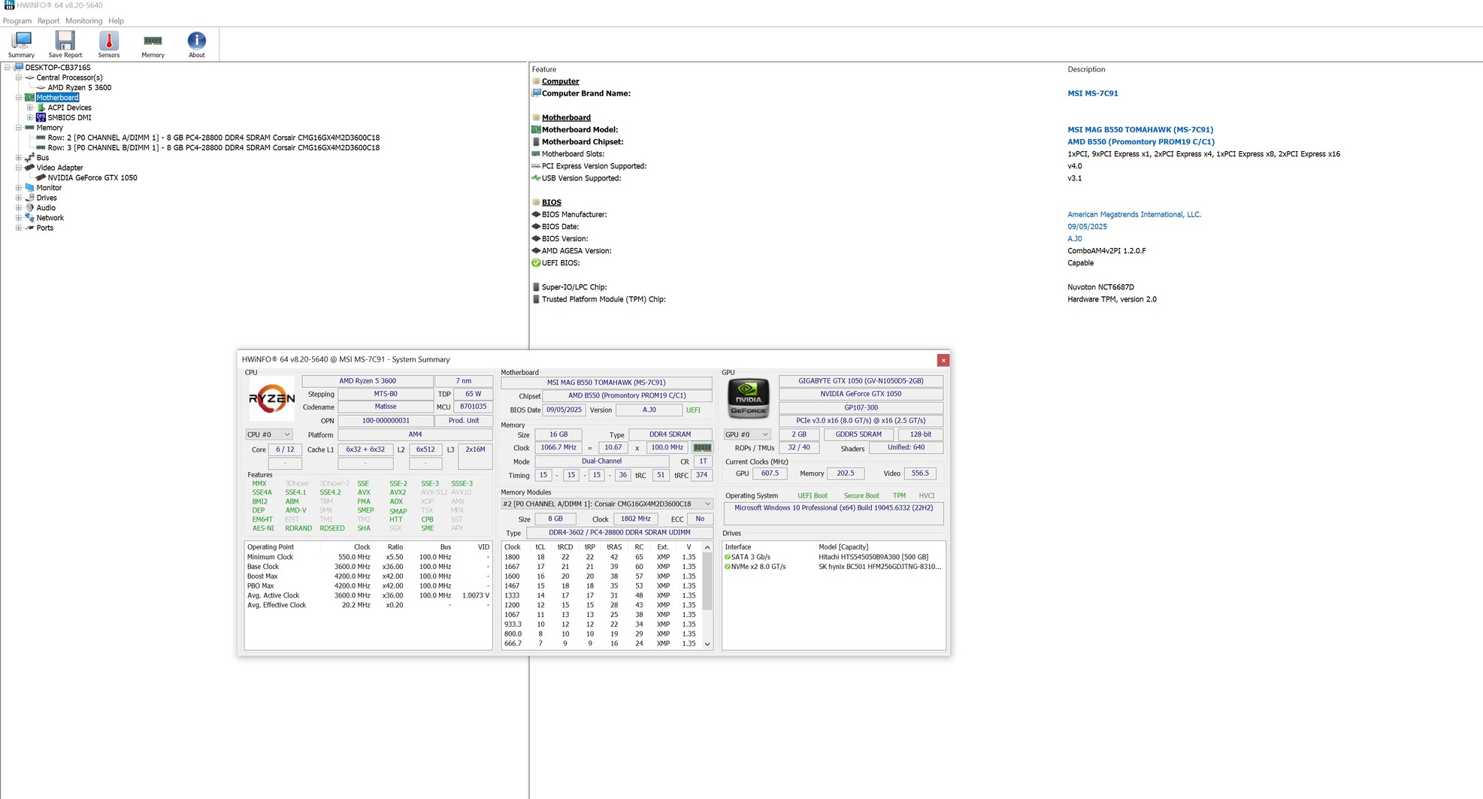Select the Row: 3 CHANNEL B/DIMM 1 memory item
The image size is (1483, 799).
tap(213, 148)
